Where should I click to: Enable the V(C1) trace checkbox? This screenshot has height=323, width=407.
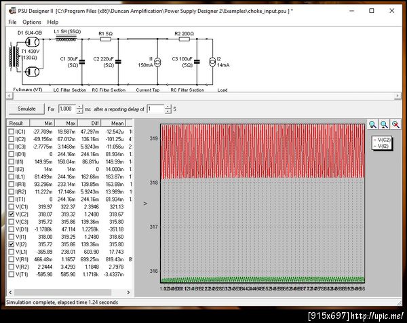(11, 207)
